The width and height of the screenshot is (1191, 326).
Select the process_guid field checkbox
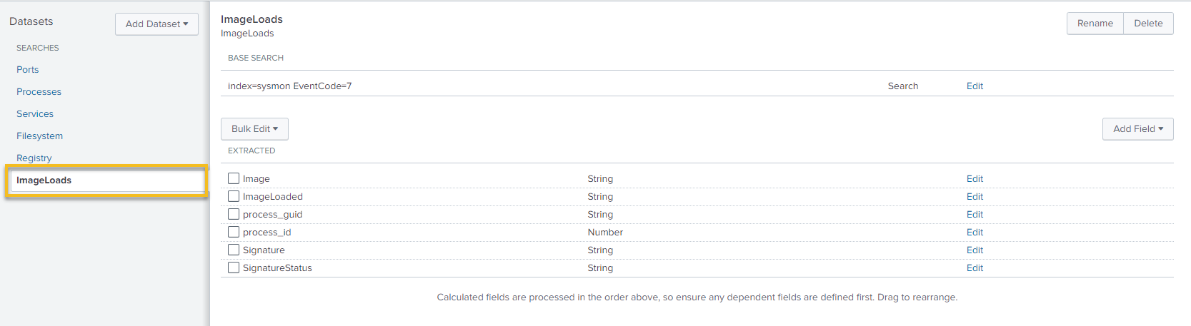(234, 214)
